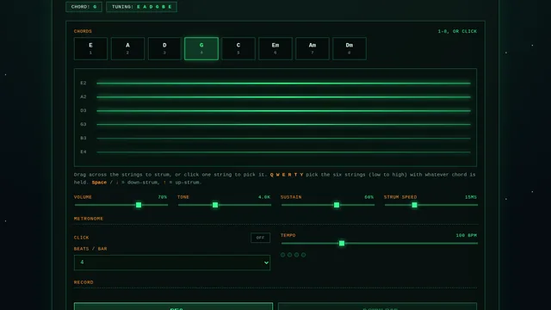Pluck the E4 string
Viewport: 551px width, 310px height.
pos(283,152)
